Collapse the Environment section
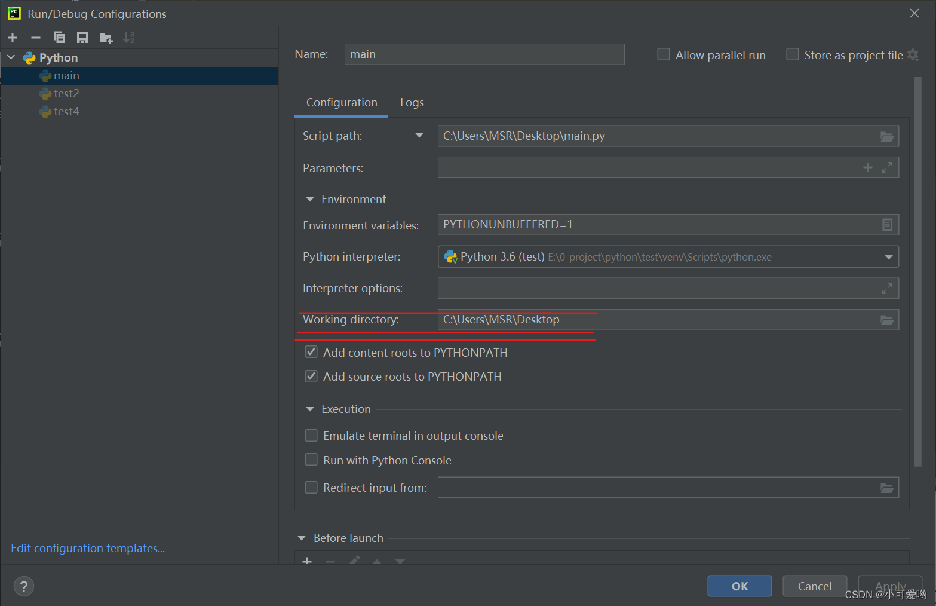Image resolution: width=936 pixels, height=606 pixels. [310, 200]
